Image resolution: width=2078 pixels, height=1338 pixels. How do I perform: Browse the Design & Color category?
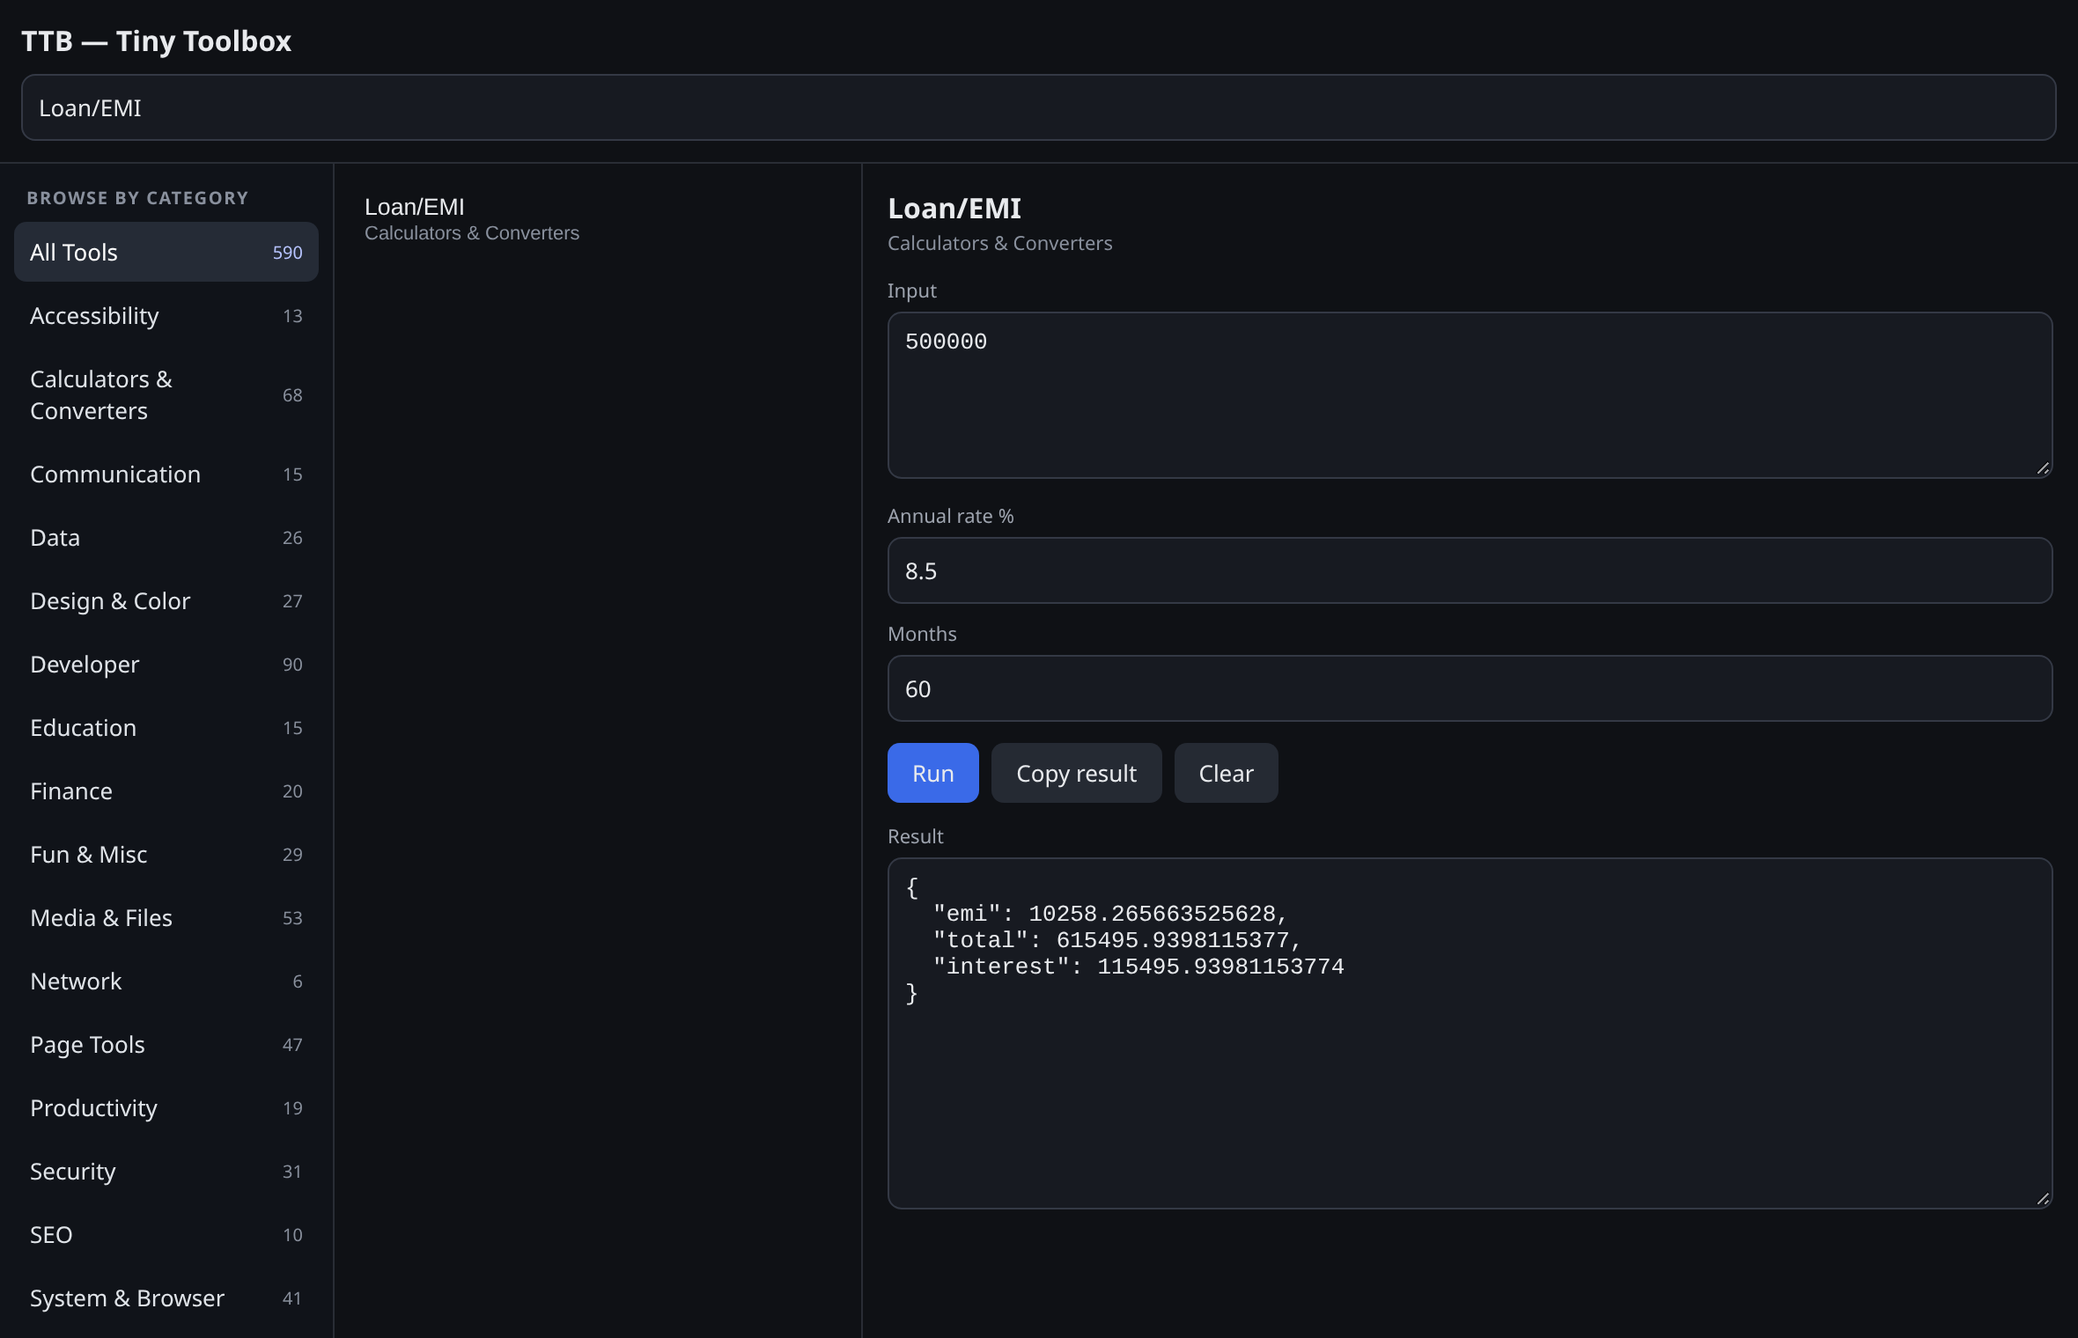click(166, 600)
